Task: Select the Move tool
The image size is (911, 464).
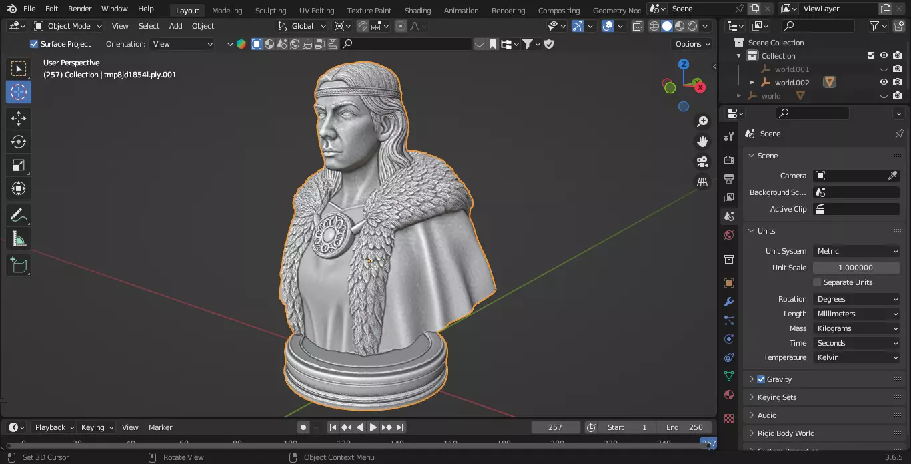Action: tap(19, 119)
